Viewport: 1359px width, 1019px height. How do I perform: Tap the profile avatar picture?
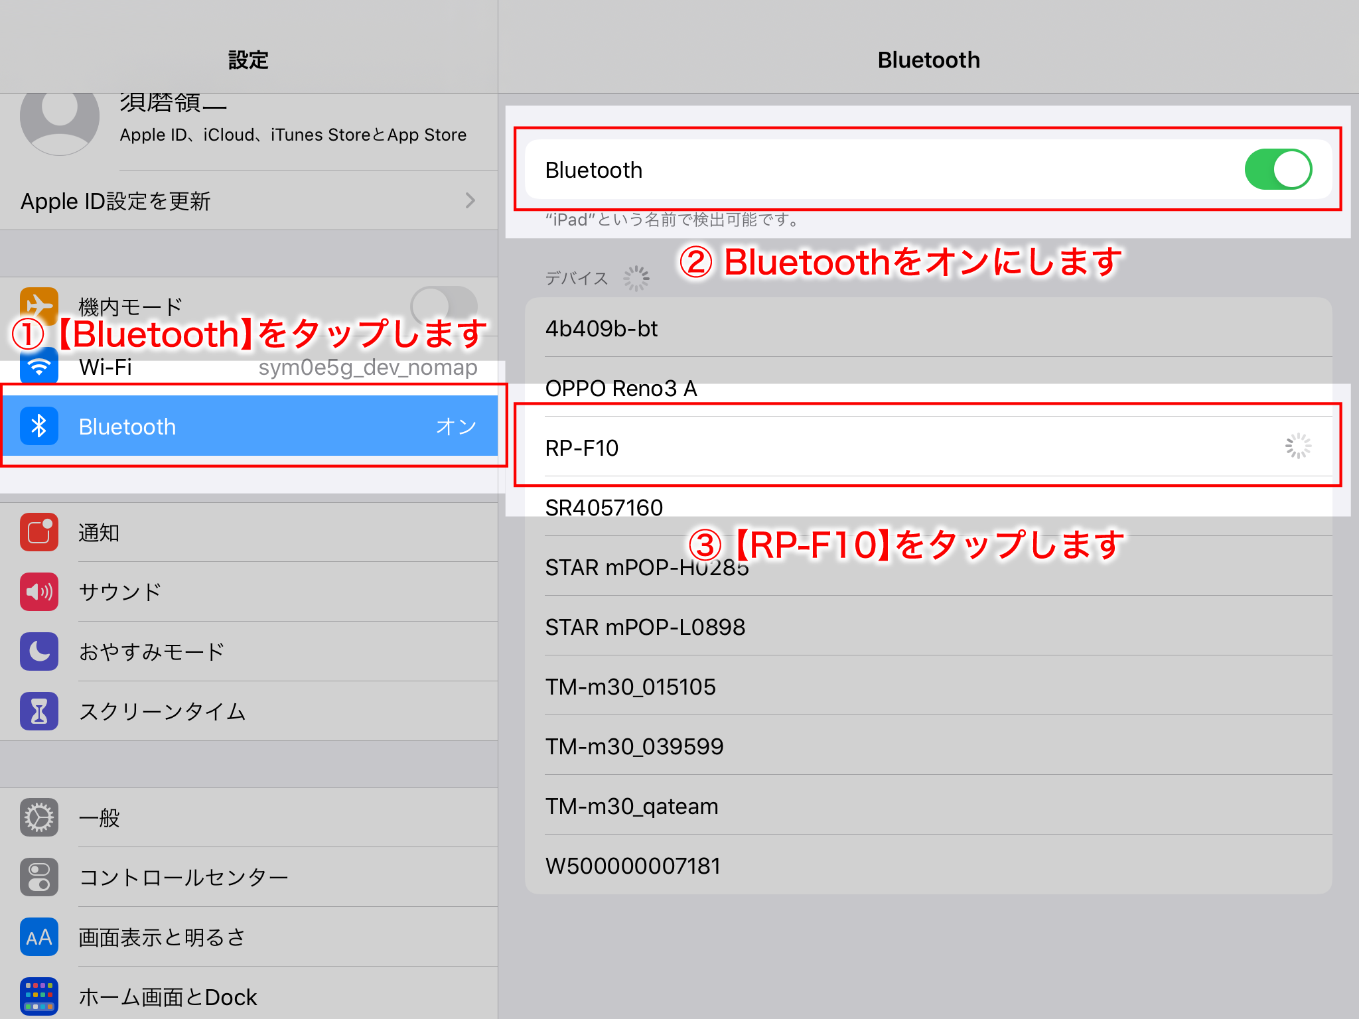coord(60,123)
